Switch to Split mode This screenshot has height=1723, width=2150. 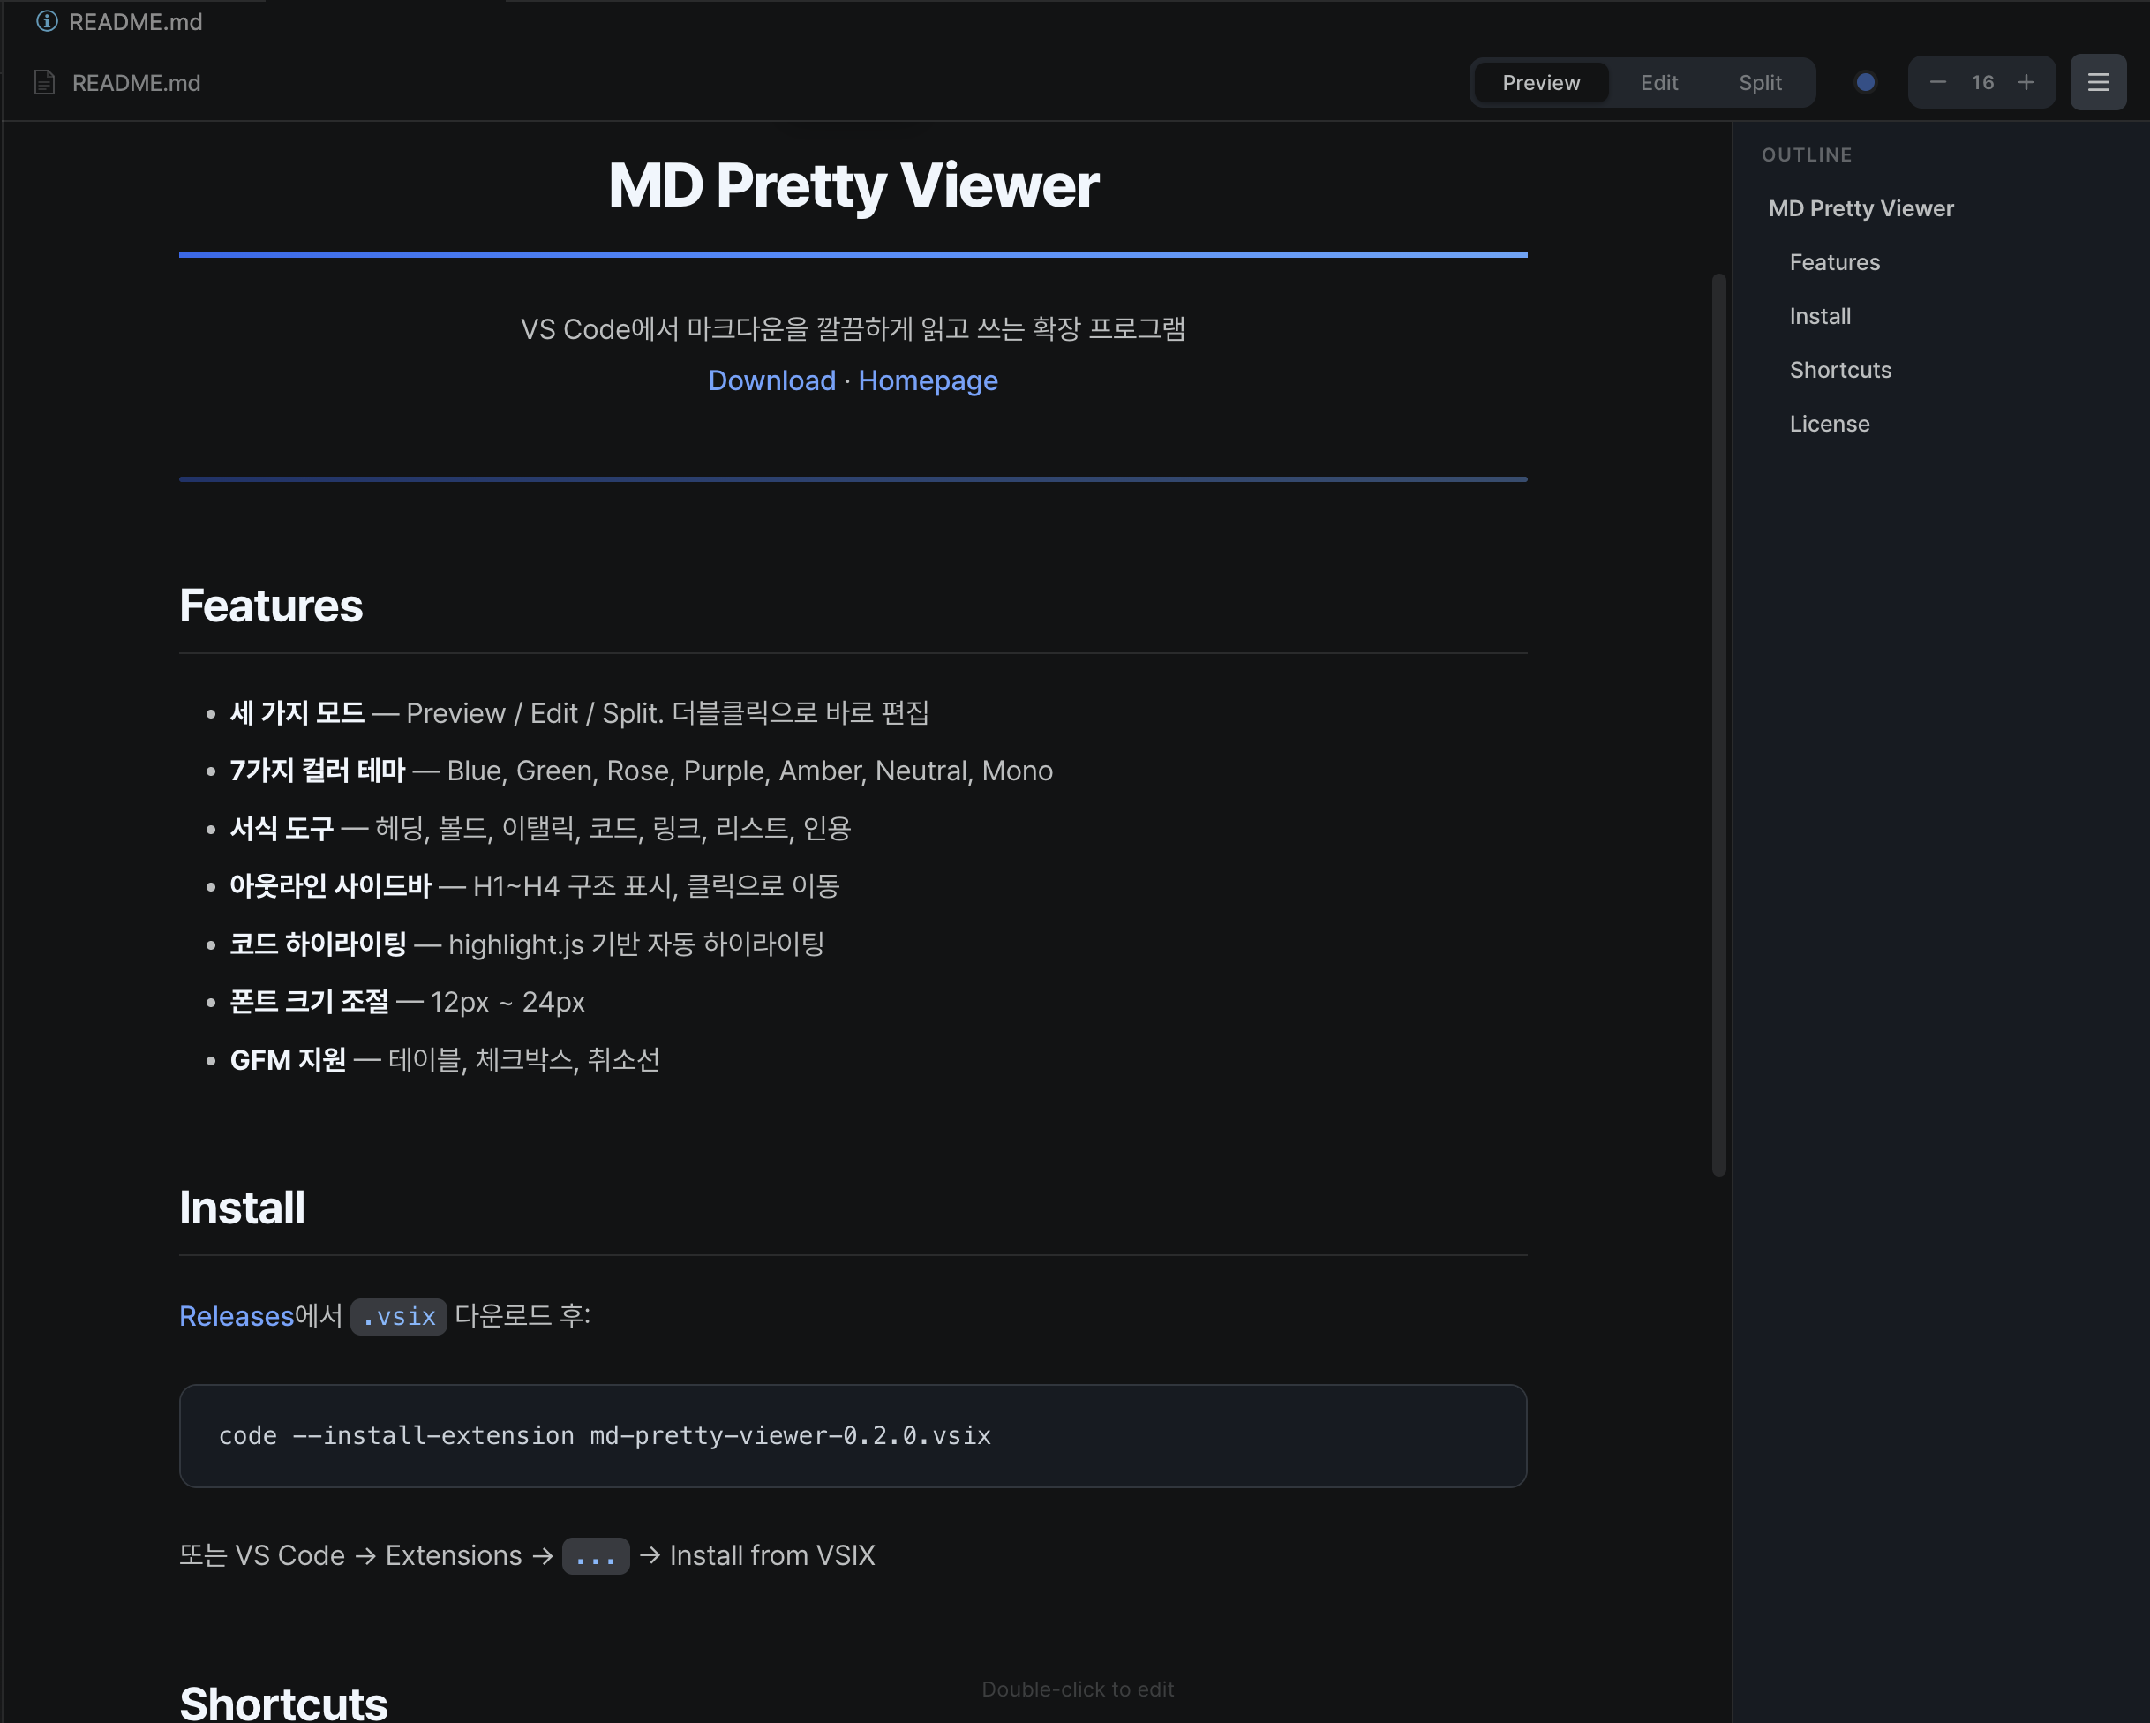pyautogui.click(x=1759, y=82)
